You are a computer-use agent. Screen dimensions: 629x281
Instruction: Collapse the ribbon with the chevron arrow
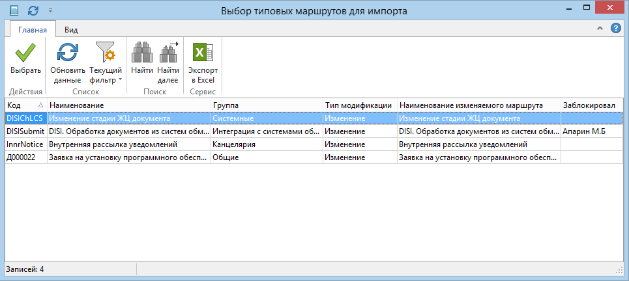pyautogui.click(x=600, y=29)
